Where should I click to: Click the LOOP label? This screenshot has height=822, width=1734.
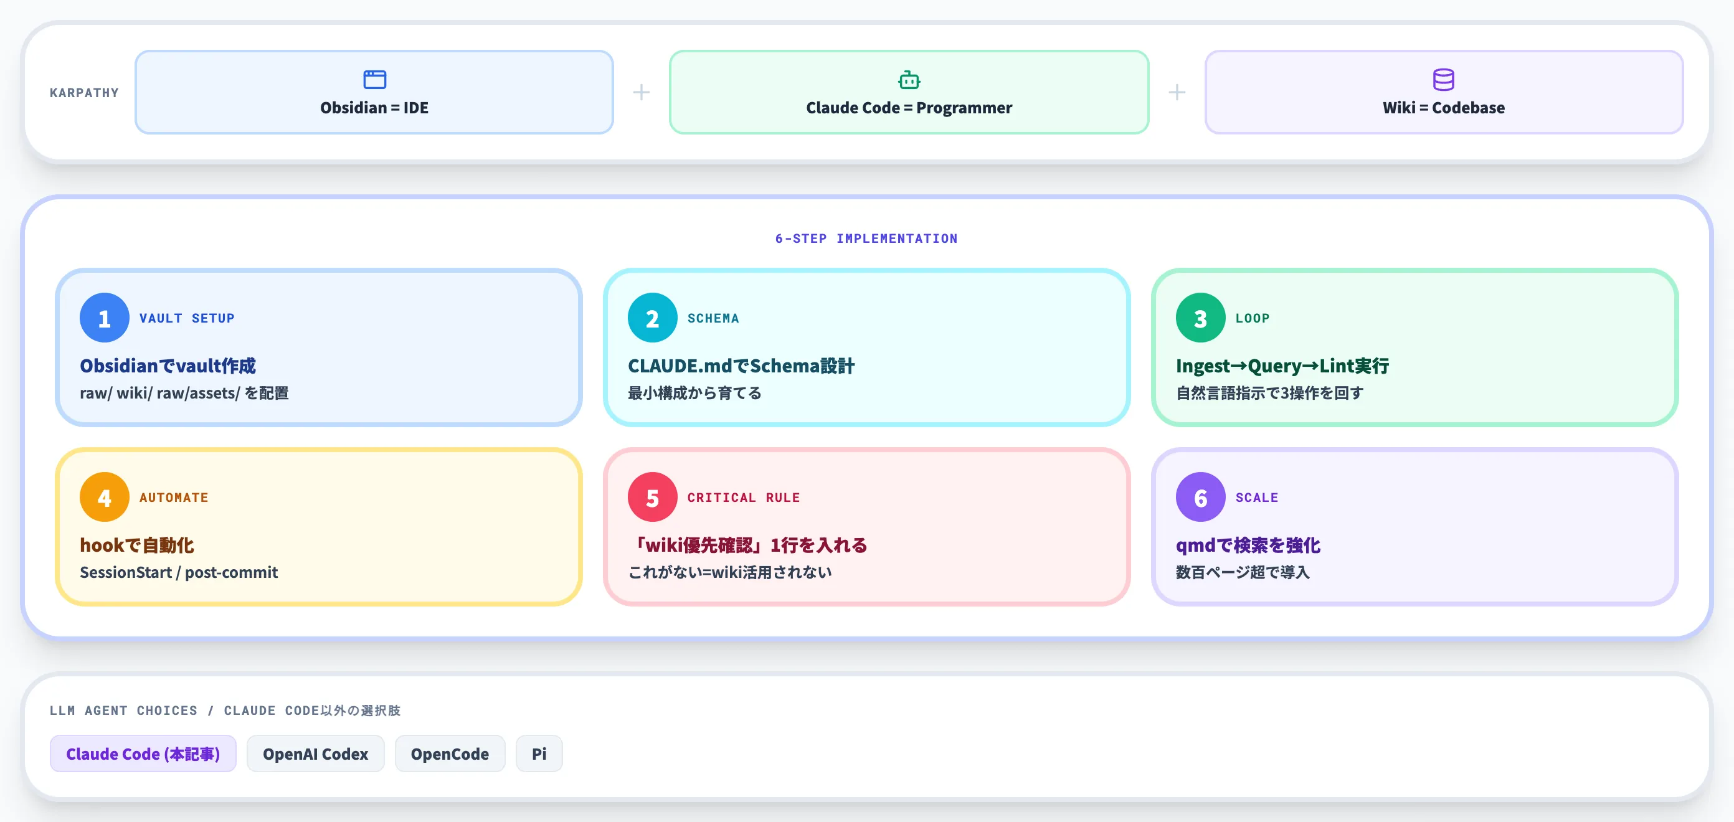pyautogui.click(x=1252, y=318)
